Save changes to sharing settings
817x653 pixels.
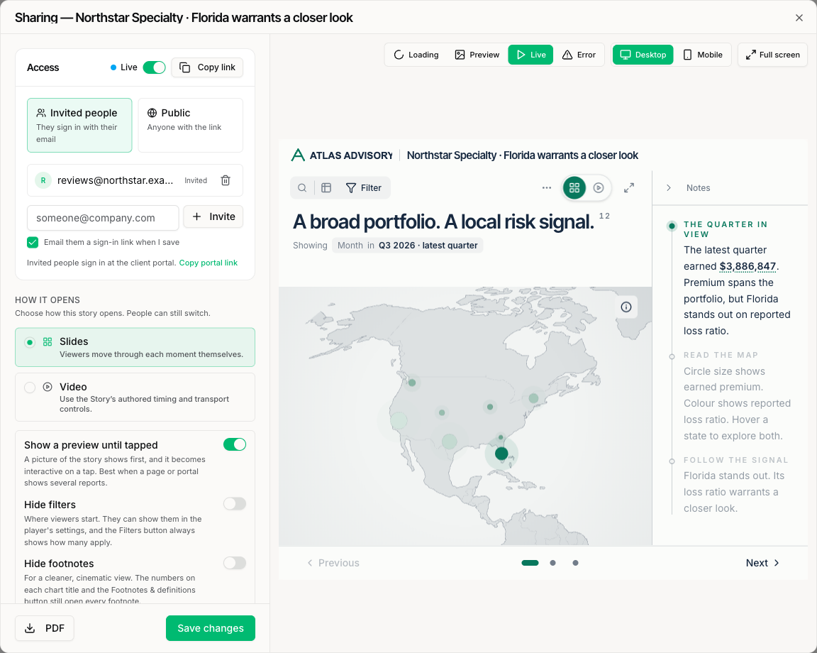pyautogui.click(x=211, y=628)
